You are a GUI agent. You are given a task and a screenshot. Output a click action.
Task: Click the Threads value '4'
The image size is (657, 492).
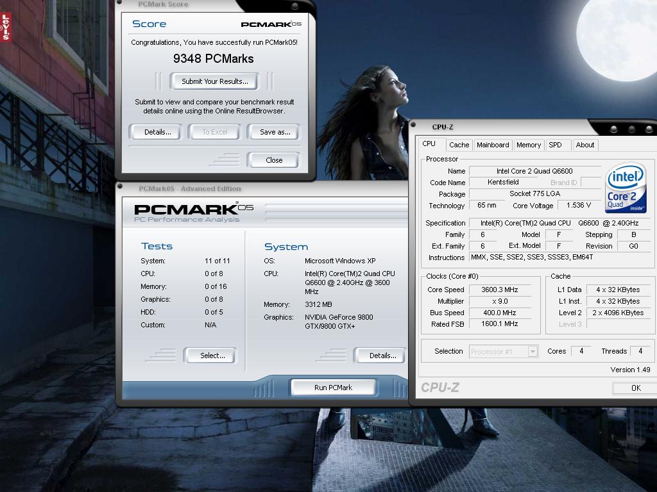[x=640, y=351]
